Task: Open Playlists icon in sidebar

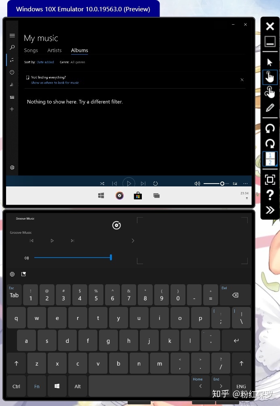Action: [x=12, y=97]
